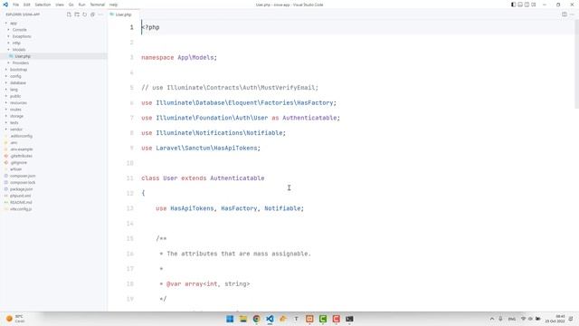The height and width of the screenshot is (326, 579).
Task: Open the artisan file
Action: [x=15, y=169]
